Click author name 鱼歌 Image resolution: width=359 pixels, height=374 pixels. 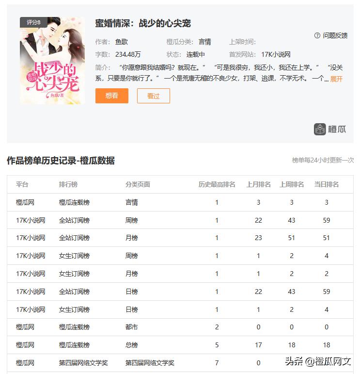click(122, 42)
